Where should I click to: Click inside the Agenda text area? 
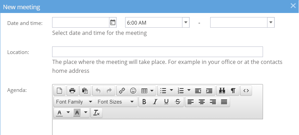coord(157,127)
